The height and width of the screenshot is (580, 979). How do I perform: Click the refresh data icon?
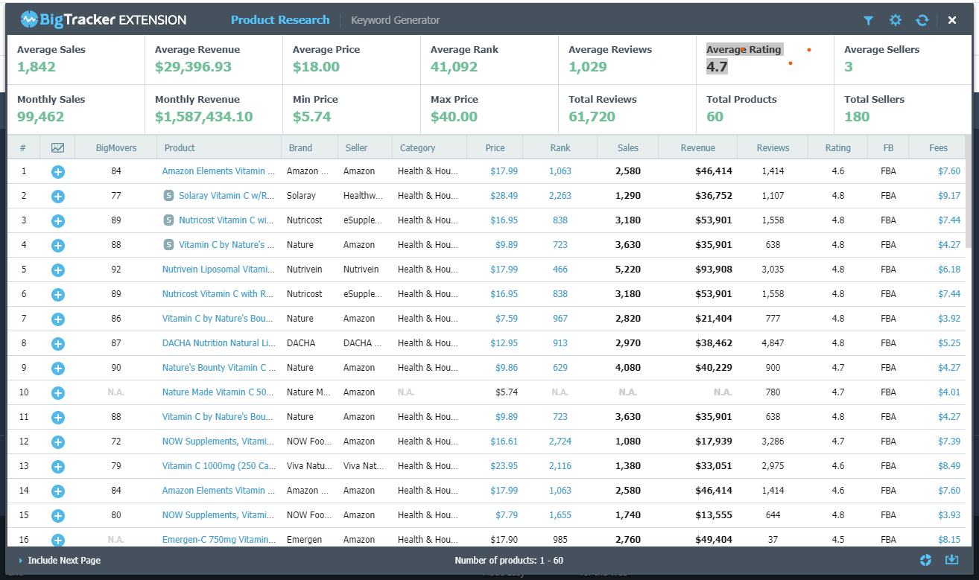pyautogui.click(x=922, y=20)
